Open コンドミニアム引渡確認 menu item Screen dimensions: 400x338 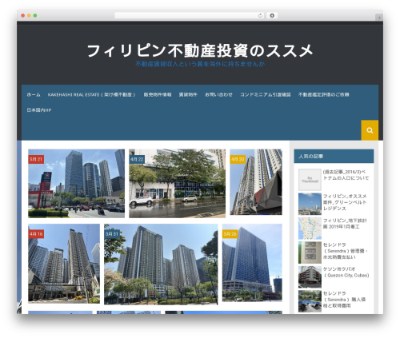tap(266, 94)
